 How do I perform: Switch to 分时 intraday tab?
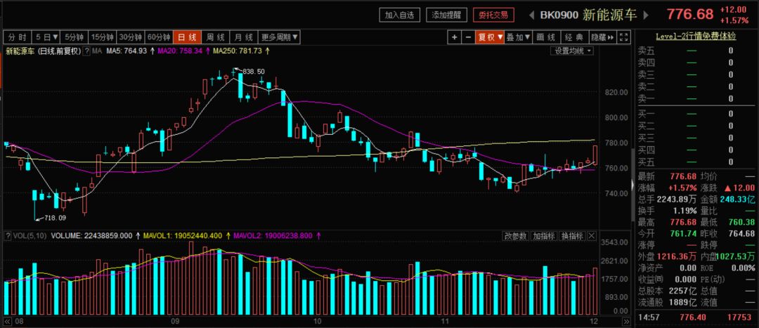[x=18, y=37]
